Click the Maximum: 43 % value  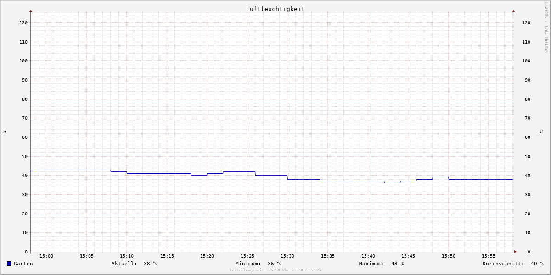click(x=382, y=264)
